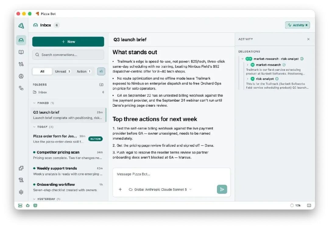
Task: Open the Weekly support trends conversation
Action: 68,171
